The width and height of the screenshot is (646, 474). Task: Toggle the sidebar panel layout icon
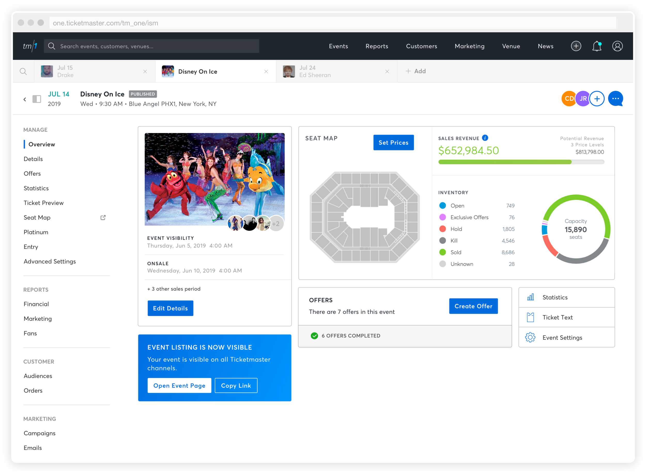37,99
